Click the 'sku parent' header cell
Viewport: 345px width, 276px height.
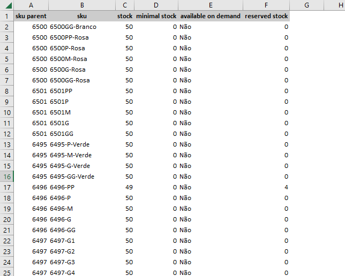[31, 16]
